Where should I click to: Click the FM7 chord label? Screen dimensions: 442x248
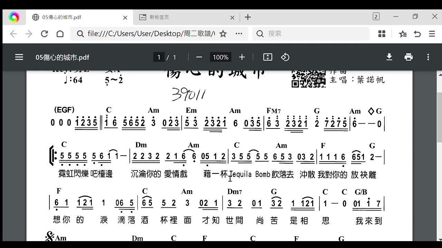click(x=273, y=111)
